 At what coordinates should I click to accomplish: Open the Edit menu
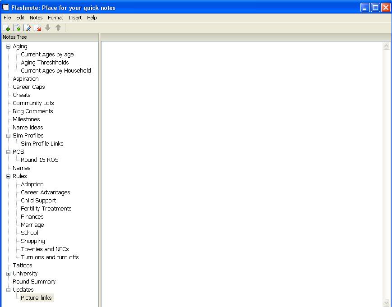tap(20, 18)
